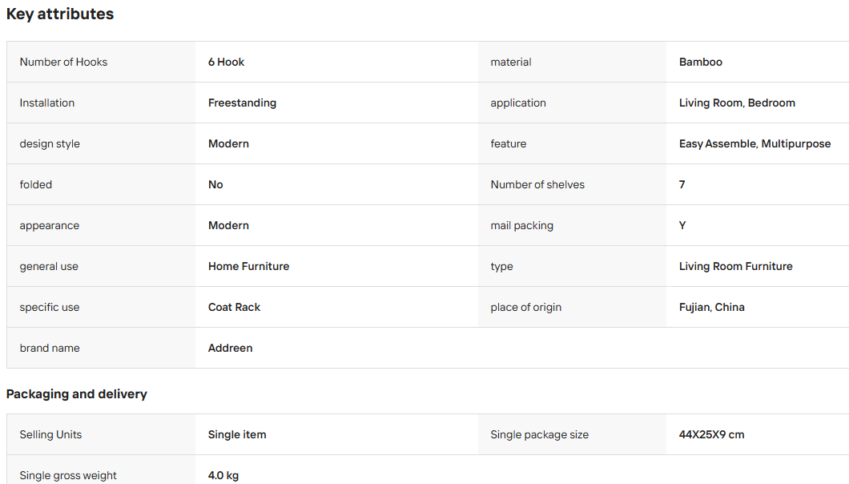Click Living Room, Bedroom application value

737,103
